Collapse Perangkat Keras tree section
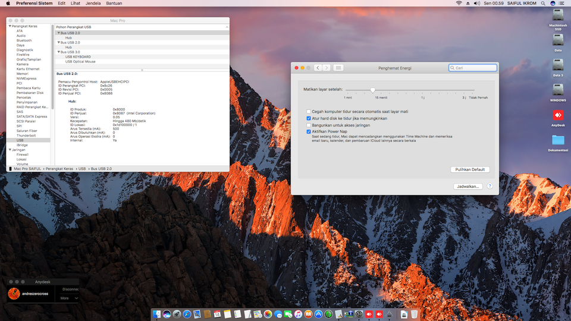This screenshot has width=571, height=321. [x=10, y=26]
